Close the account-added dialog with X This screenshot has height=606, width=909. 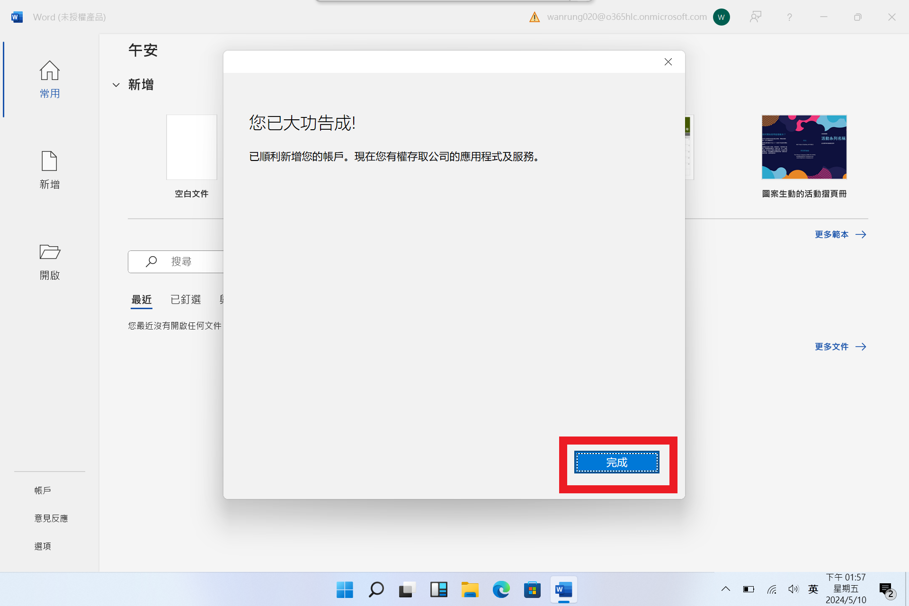[668, 62]
